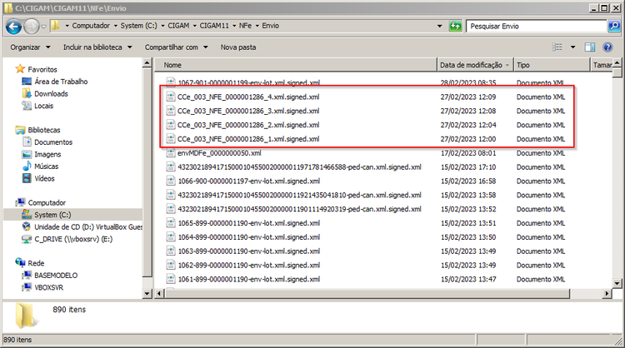Open the Help question mark icon

[607, 47]
